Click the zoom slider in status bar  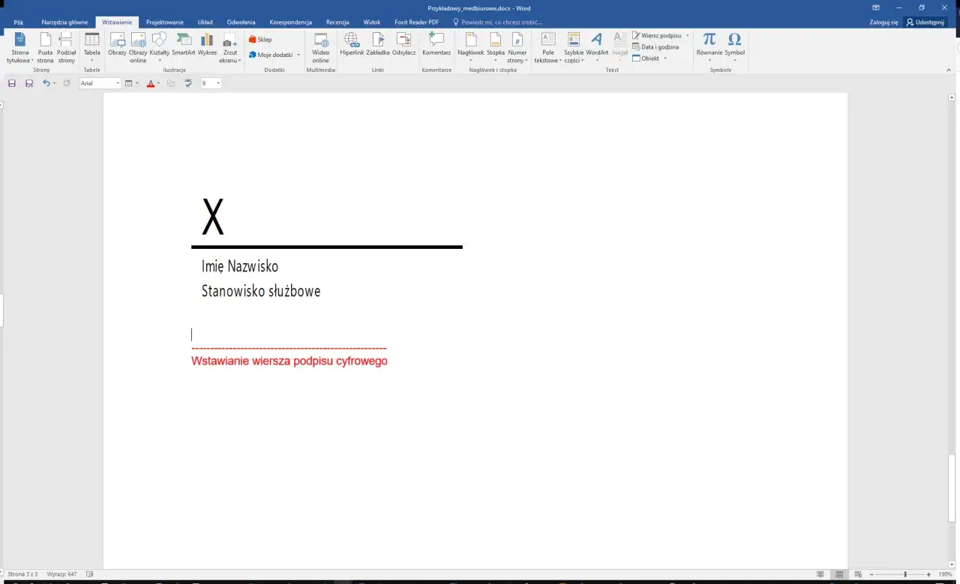point(904,574)
